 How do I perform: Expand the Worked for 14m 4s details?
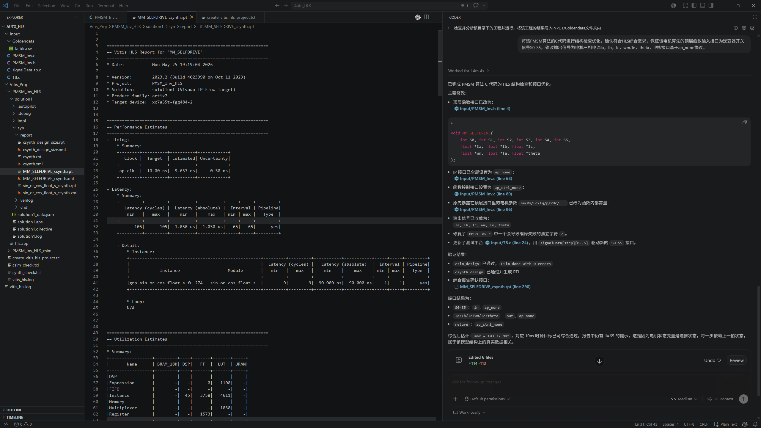[x=468, y=71]
